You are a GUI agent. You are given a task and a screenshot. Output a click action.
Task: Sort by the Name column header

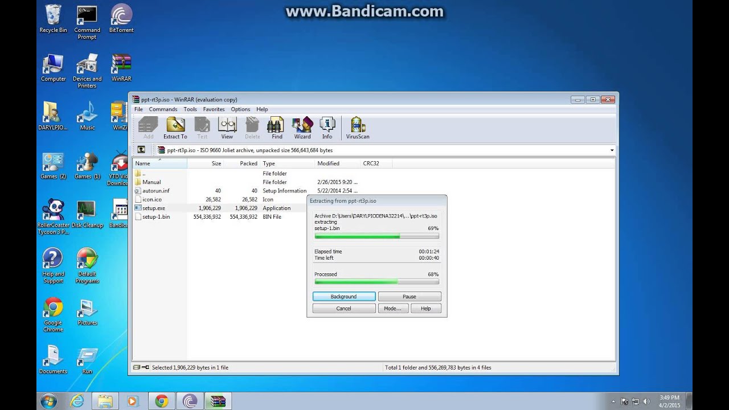(x=160, y=163)
